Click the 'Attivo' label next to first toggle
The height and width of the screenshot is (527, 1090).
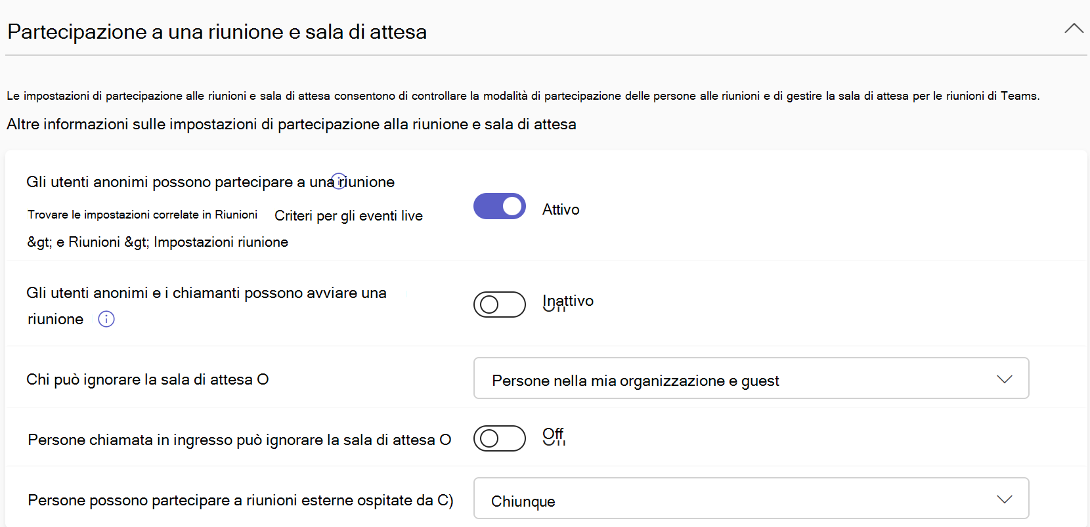(x=561, y=209)
